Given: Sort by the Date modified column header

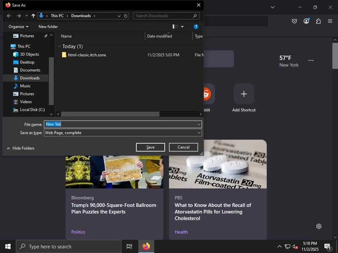Looking at the screenshot, I should 159,36.
